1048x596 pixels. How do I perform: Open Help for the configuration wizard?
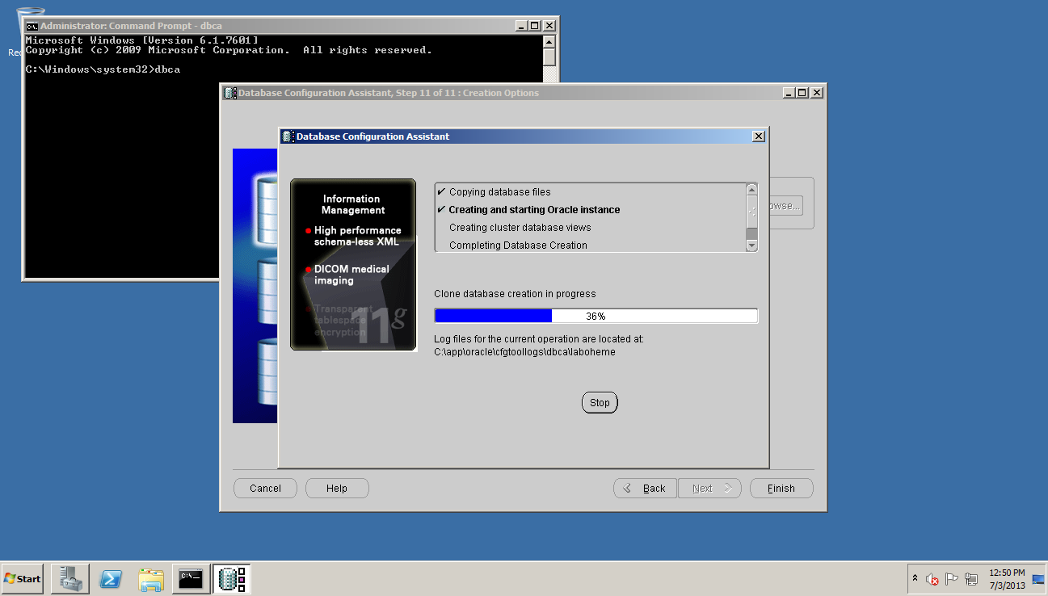(337, 489)
